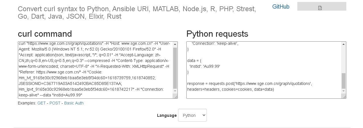
Task: Click scroll-up arrow of curl command box
Action: [175, 44]
